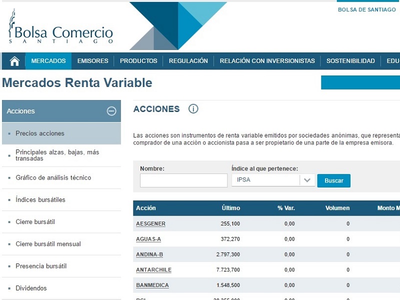
Task: Collapse the Acciones panel with the minus icon
Action: pyautogui.click(x=112, y=110)
